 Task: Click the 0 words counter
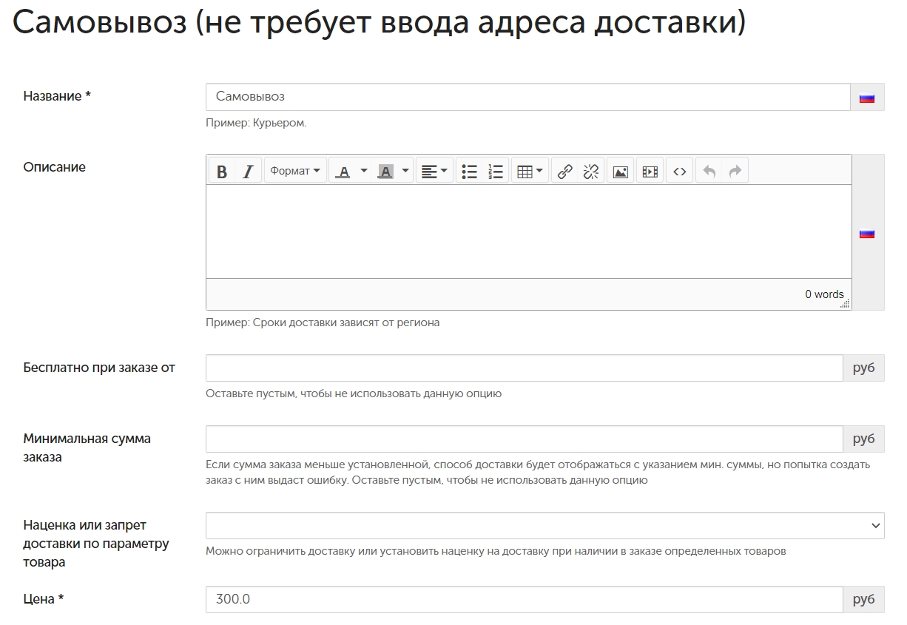pos(824,294)
